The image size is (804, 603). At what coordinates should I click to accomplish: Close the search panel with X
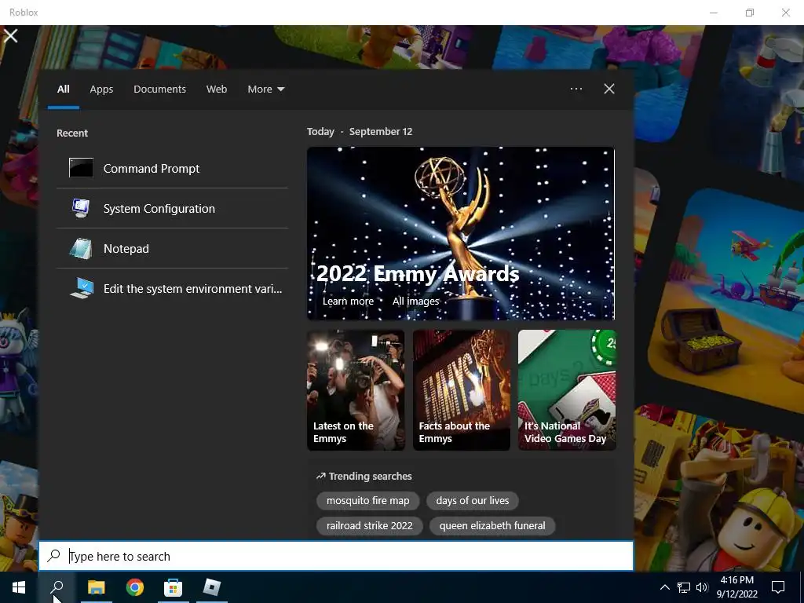click(x=609, y=89)
